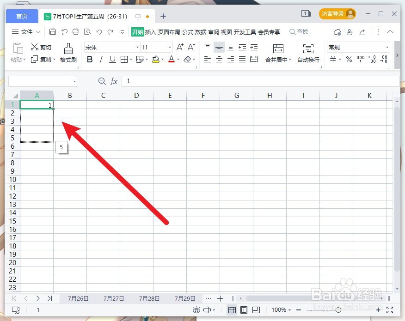Apply the currency ¥ format icon
405x321 pixels.
(334, 59)
